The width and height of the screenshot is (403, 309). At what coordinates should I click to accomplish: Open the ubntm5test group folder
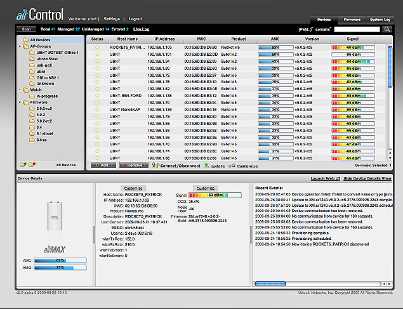coord(43,59)
